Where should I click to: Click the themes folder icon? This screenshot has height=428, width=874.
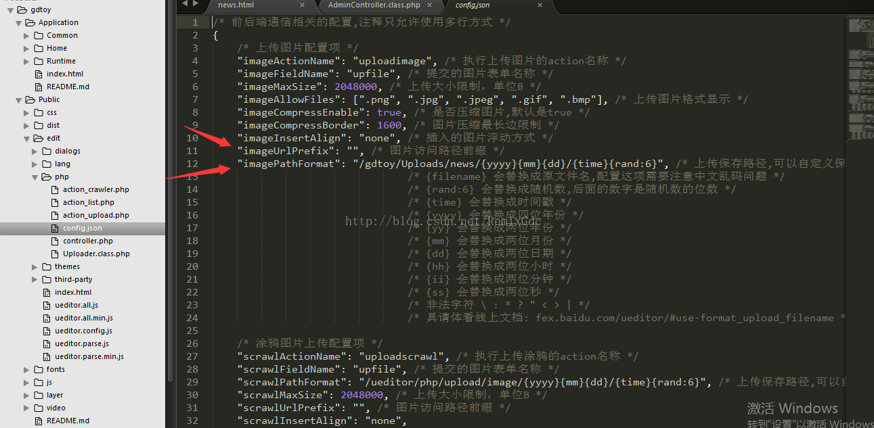click(46, 266)
